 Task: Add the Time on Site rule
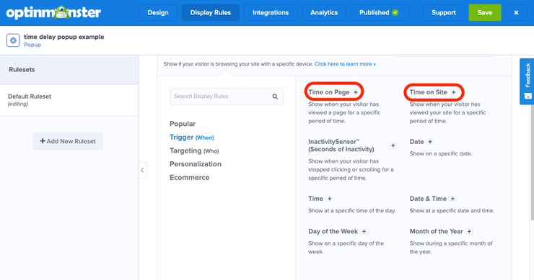click(453, 92)
